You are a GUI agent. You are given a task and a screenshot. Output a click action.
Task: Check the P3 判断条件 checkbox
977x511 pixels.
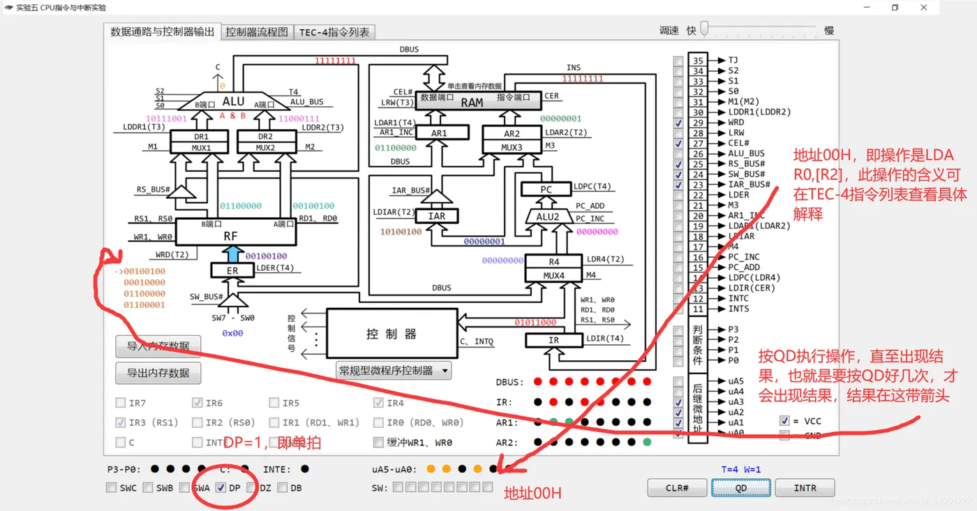(x=678, y=329)
